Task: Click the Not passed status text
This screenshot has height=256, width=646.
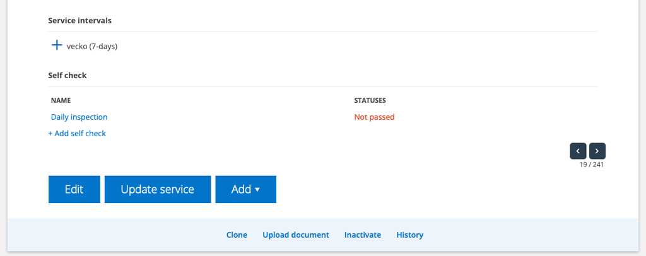Action: tap(374, 117)
